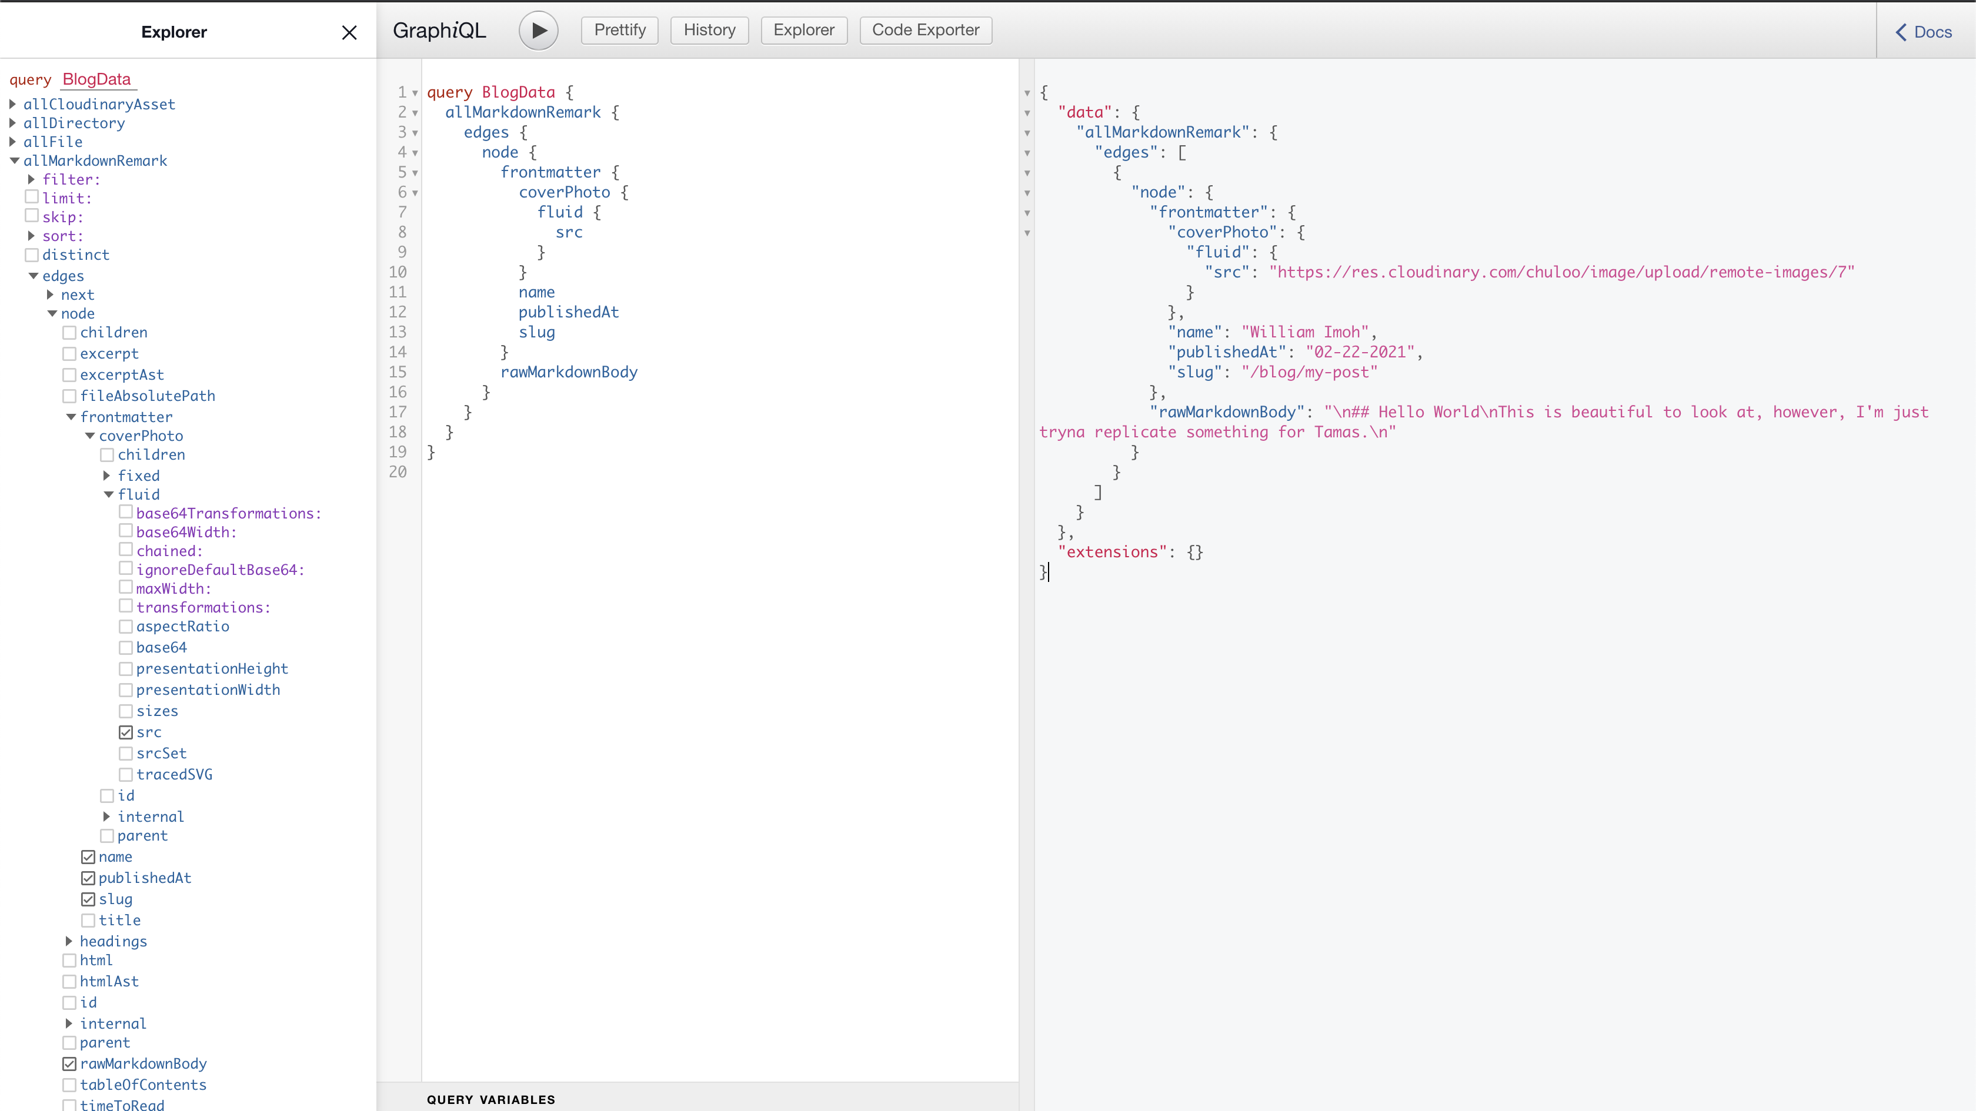1976x1111 pixels.
Task: Expand the filter argument under allMarkdownRemark
Action: pos(31,179)
